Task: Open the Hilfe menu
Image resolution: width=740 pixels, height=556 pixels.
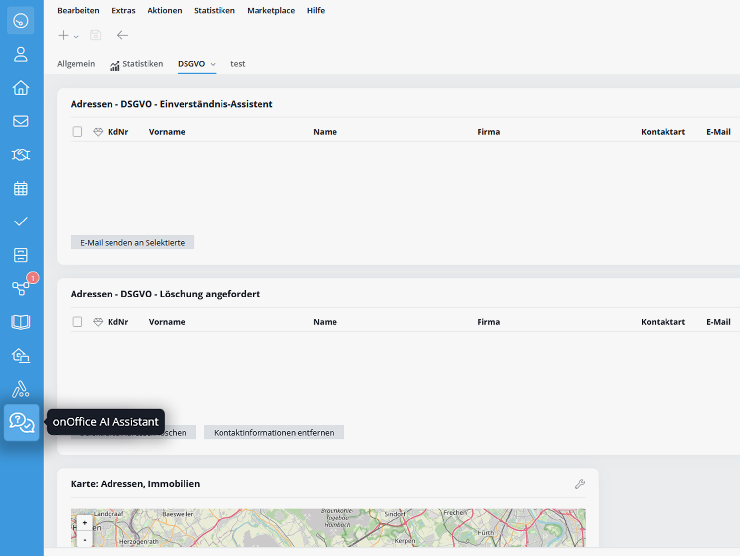Action: point(316,10)
